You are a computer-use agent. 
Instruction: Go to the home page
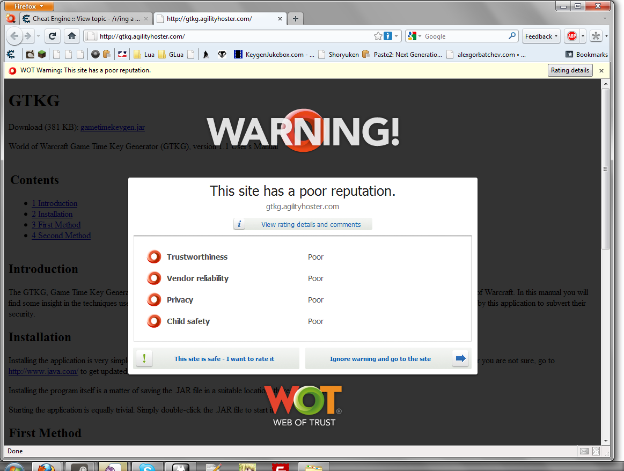point(72,36)
